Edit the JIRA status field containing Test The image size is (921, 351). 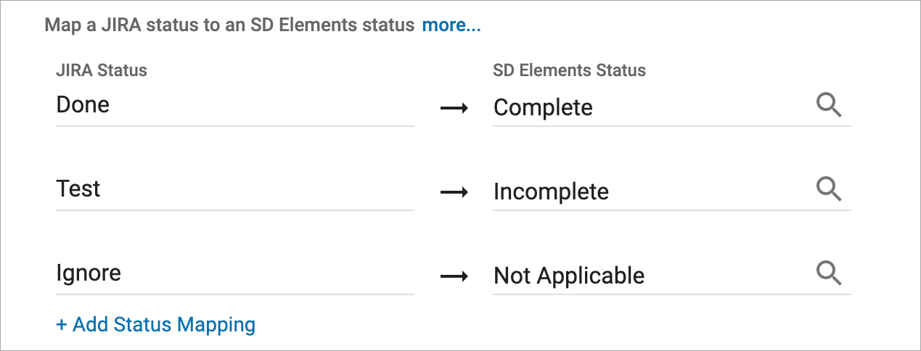(234, 190)
